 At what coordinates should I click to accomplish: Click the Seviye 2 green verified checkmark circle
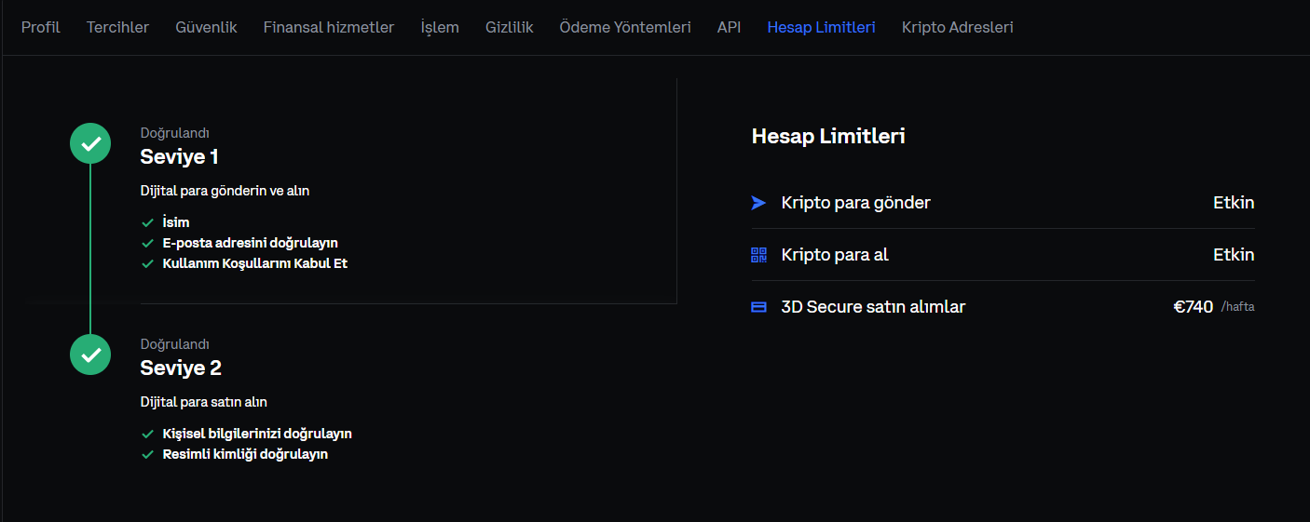[90, 355]
